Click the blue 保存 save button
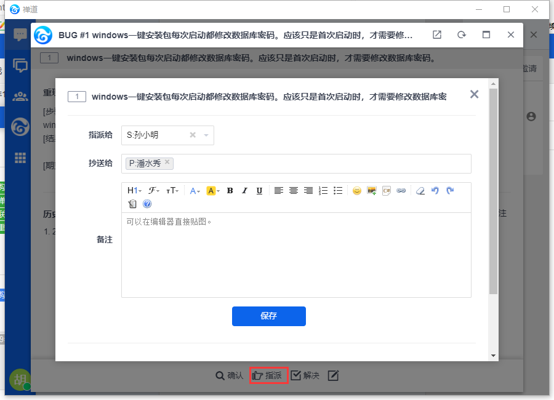554x400 pixels. point(268,316)
